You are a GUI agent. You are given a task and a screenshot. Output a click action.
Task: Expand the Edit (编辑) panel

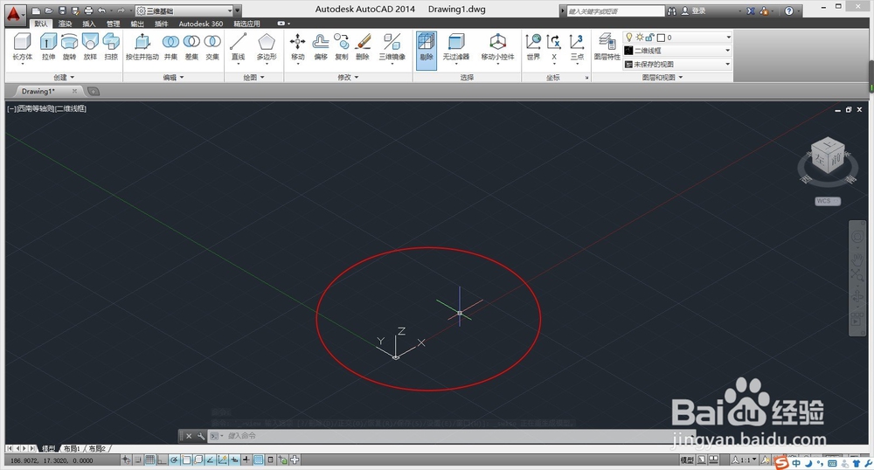[173, 78]
